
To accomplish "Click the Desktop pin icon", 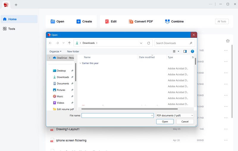I will tap(72, 71).
